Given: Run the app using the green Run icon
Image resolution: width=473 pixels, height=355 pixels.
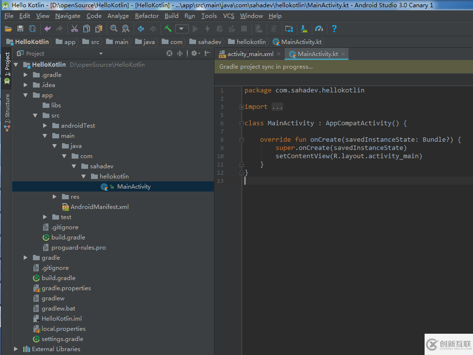Looking at the screenshot, I should [x=196, y=29].
